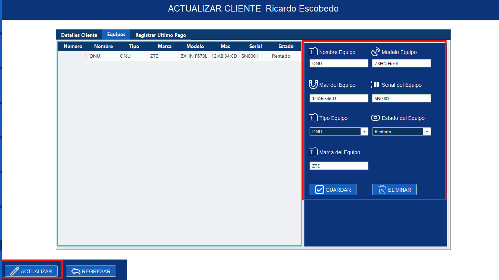Select the ONU row in the equipment table
Screen dimensions: 499x280
179,56
